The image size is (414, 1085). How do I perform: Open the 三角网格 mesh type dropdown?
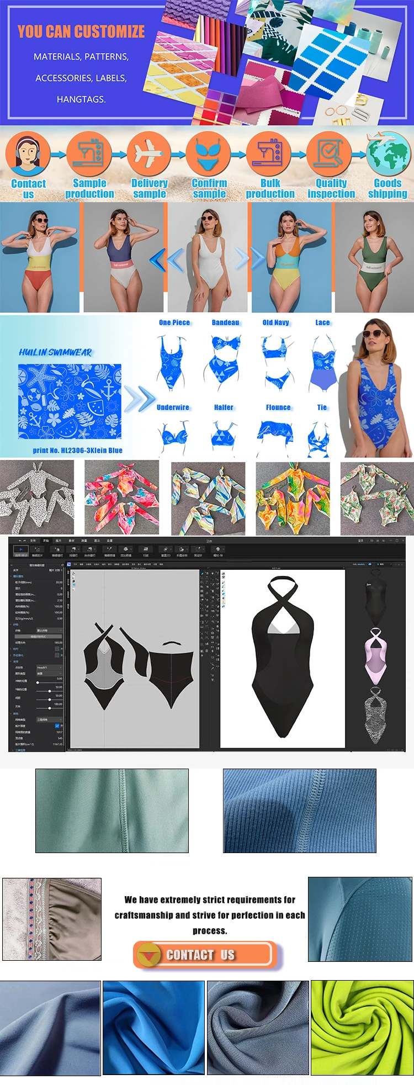49,719
